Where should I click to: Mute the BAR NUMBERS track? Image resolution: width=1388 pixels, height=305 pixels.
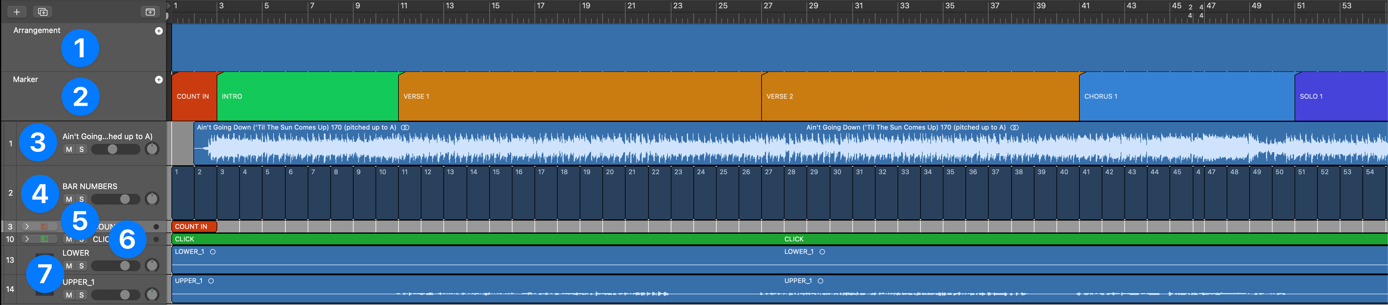(69, 200)
